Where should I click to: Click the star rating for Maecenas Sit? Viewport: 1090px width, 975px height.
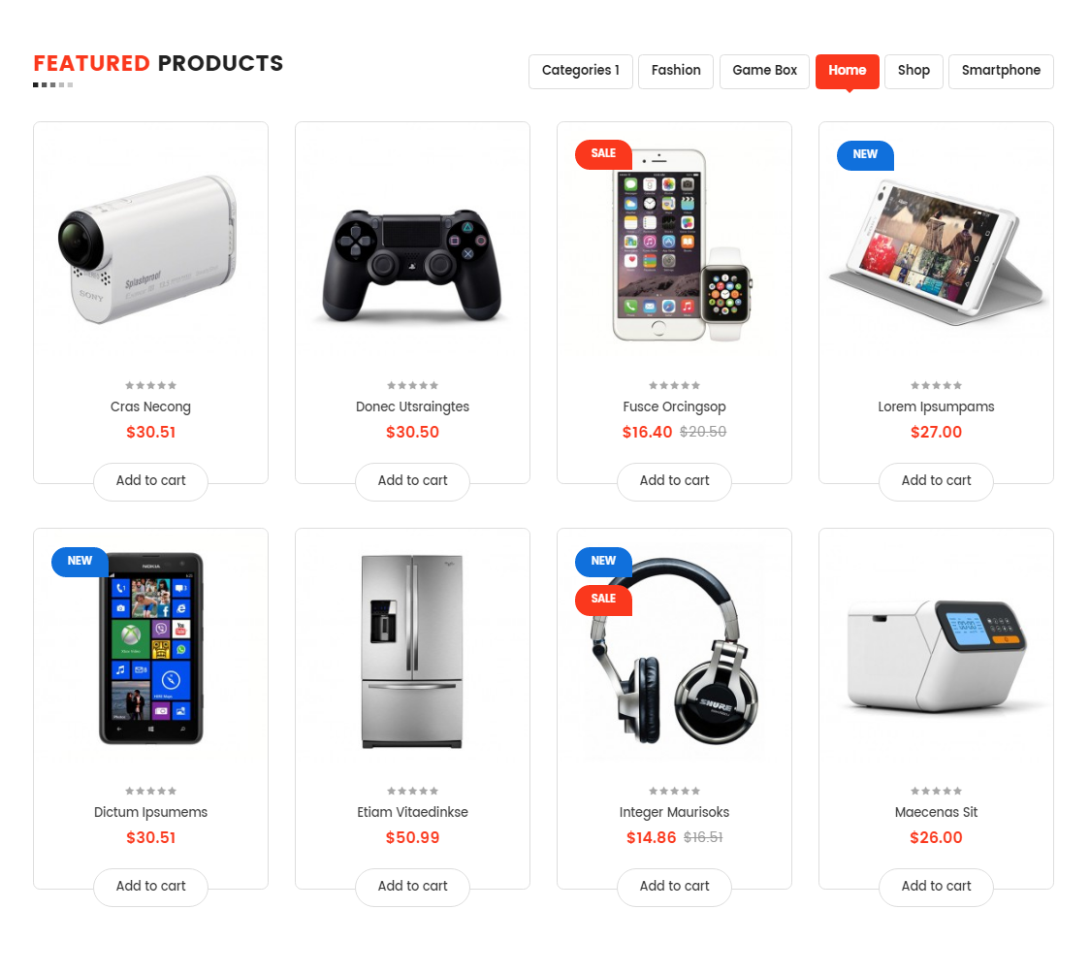click(x=937, y=791)
